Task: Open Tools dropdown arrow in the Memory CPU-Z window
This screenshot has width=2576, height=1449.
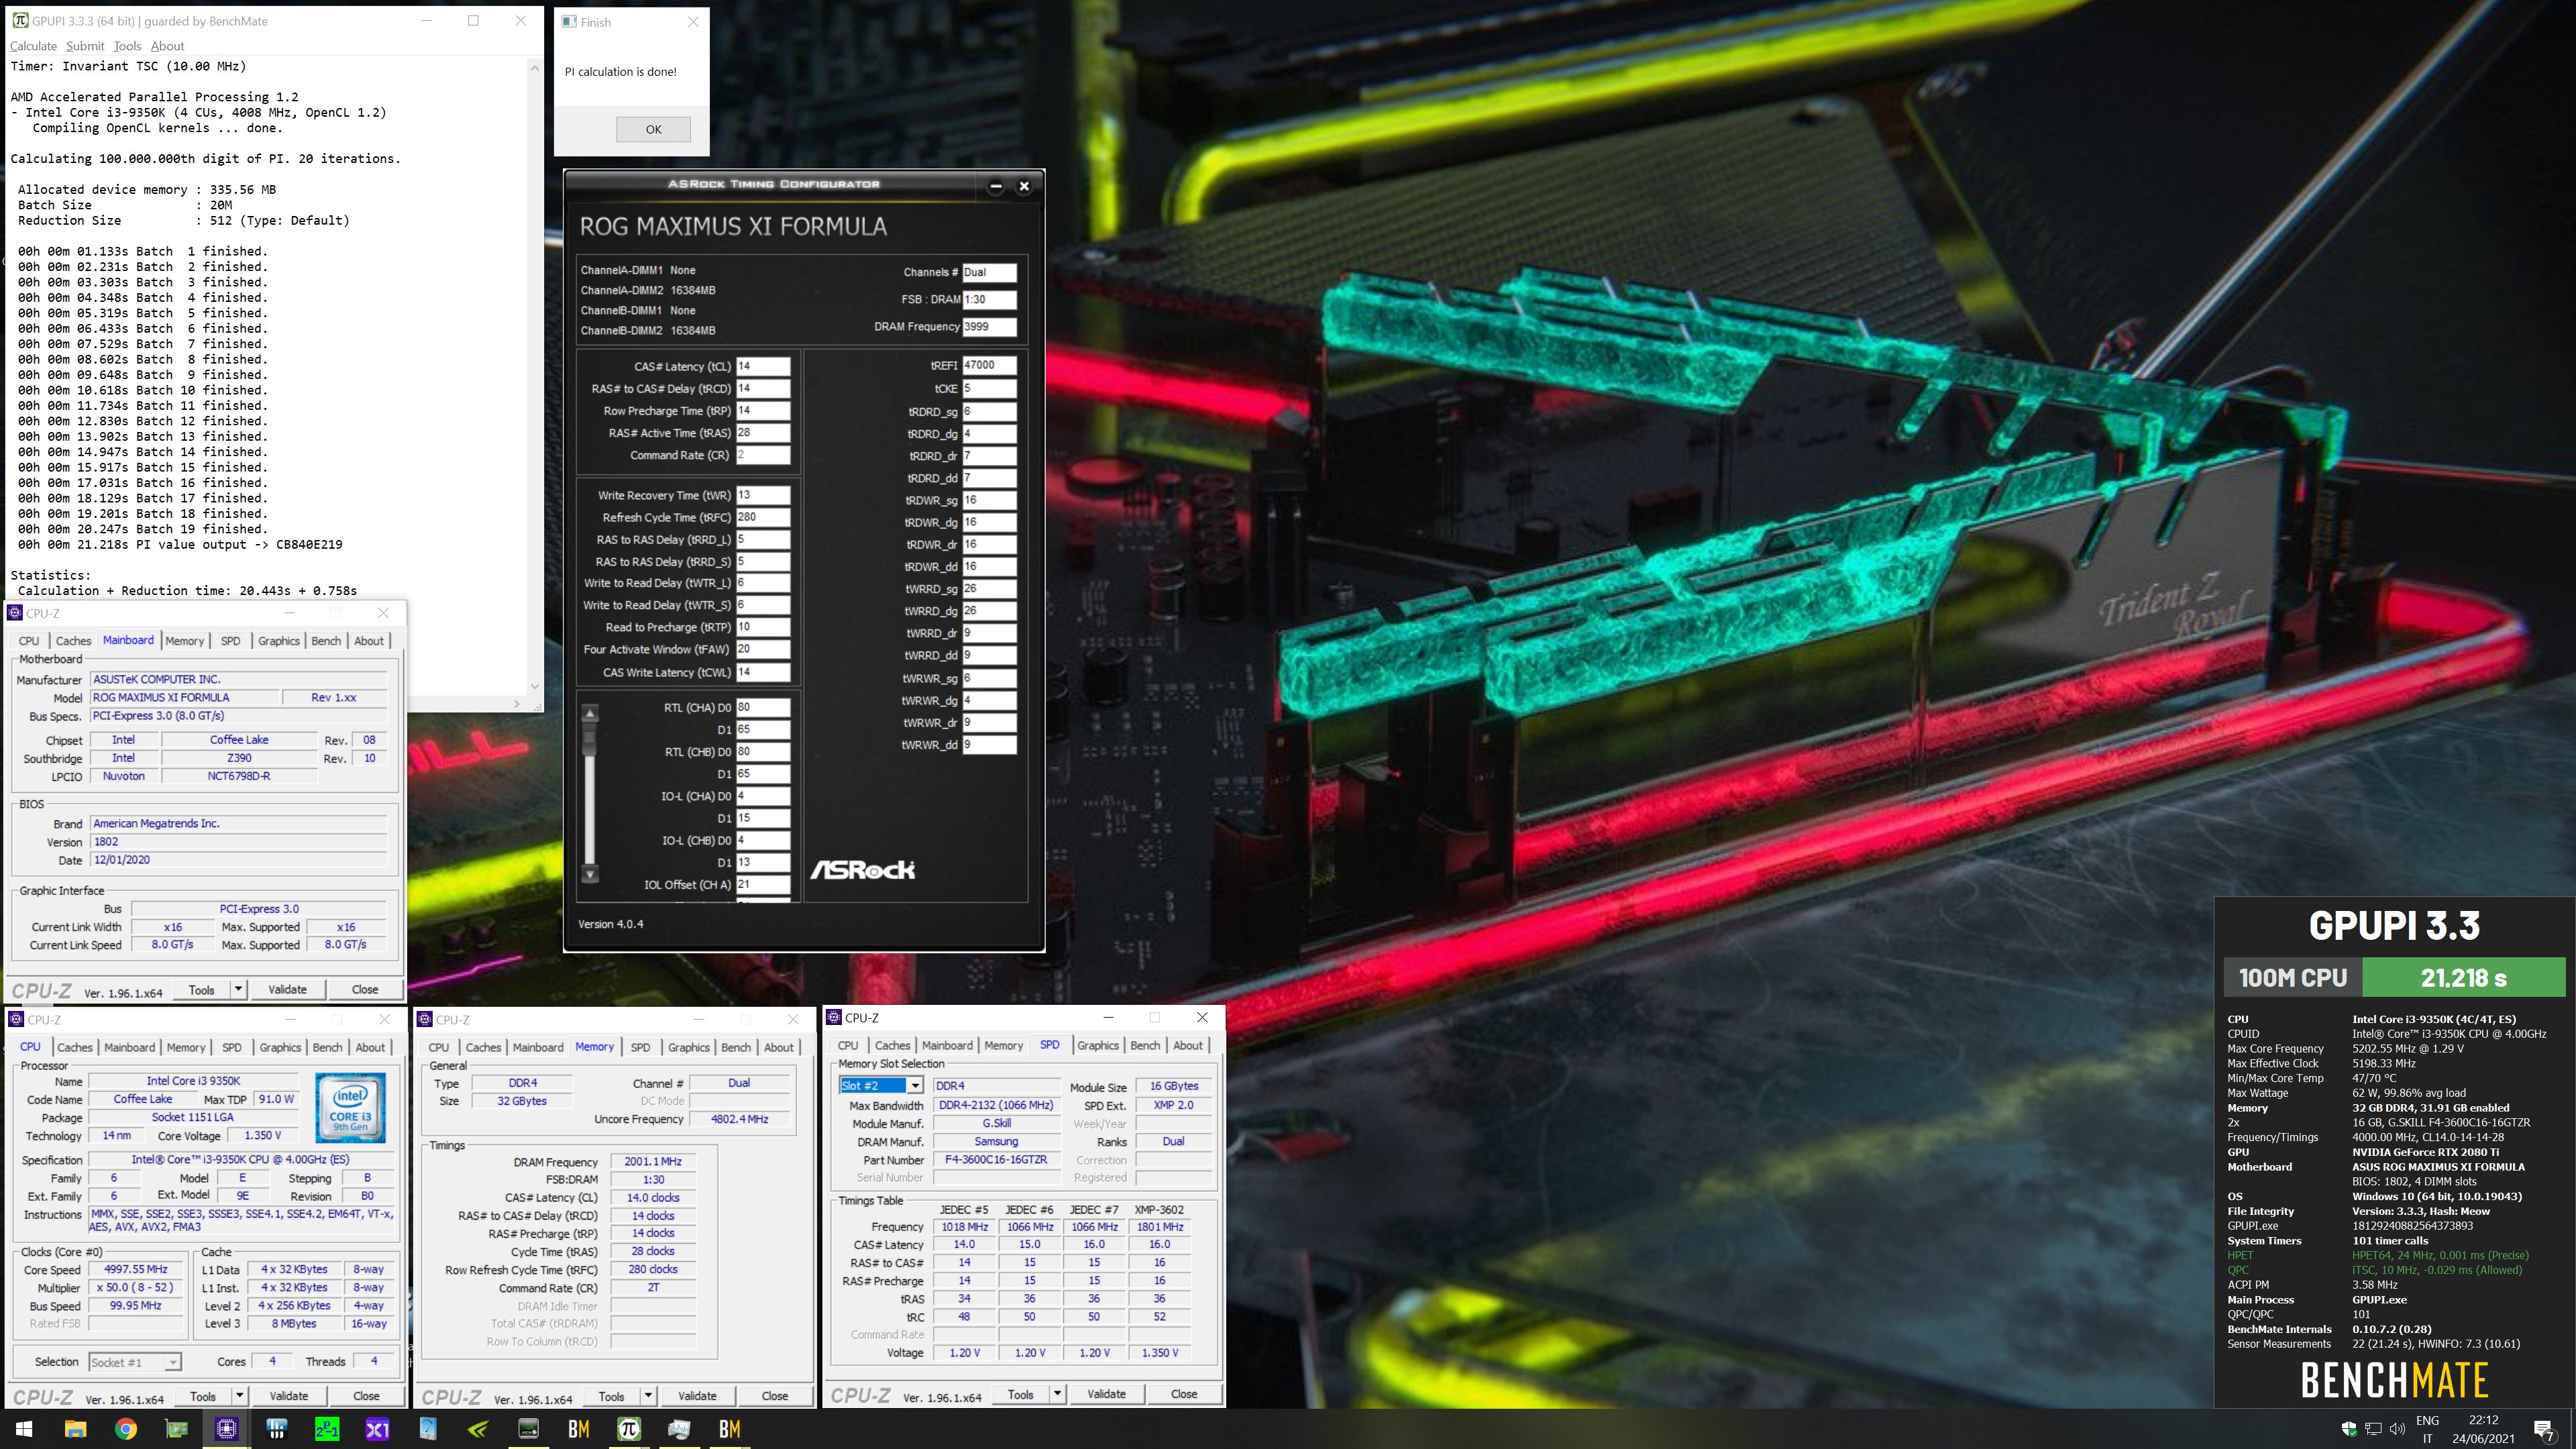Action: (x=648, y=1396)
